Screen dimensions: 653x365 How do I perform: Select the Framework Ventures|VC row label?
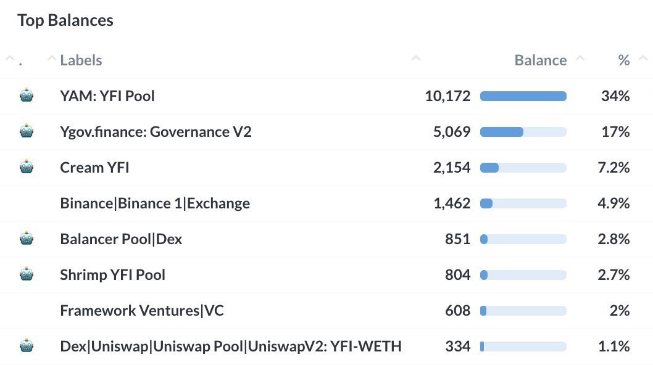pos(142,311)
